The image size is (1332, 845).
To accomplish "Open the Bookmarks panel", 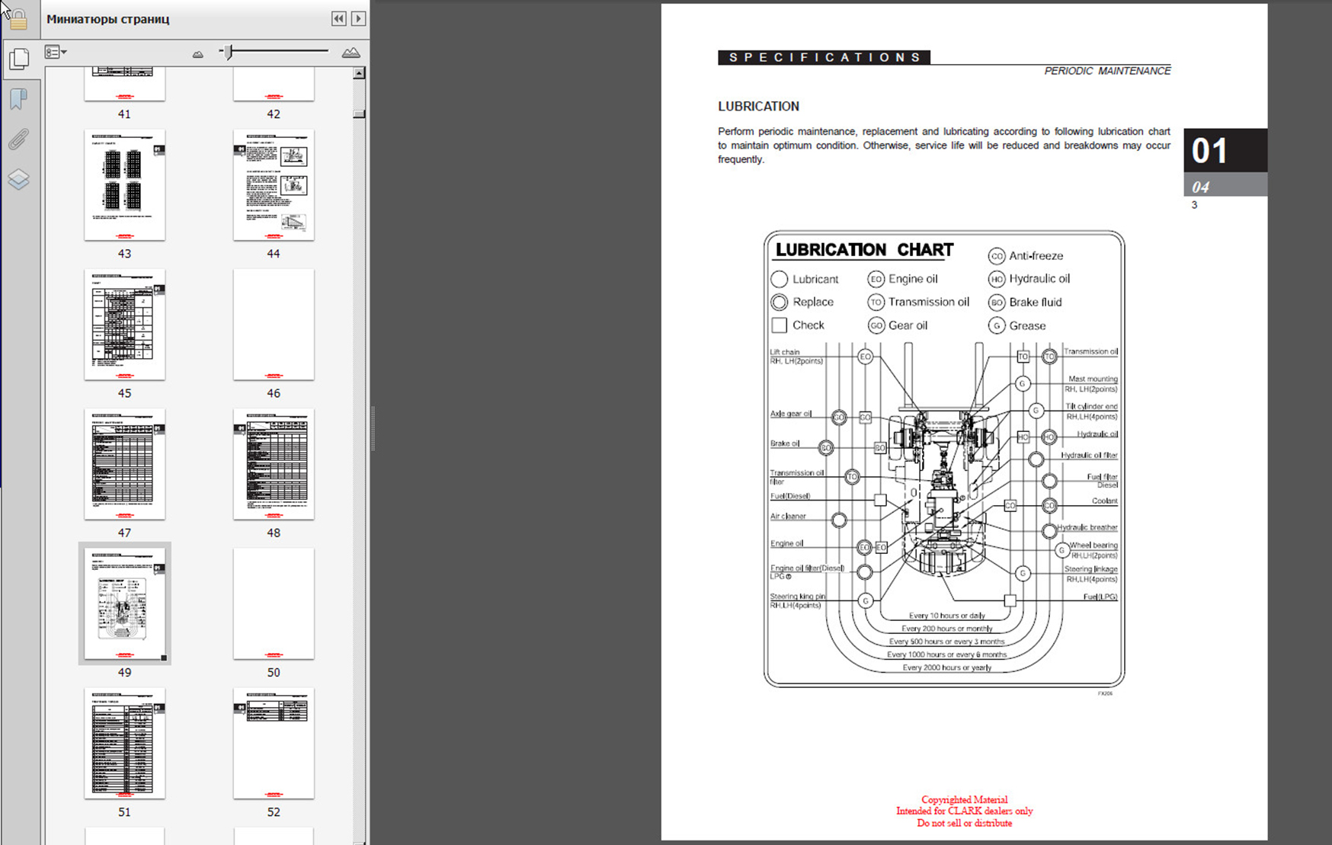I will 19,99.
